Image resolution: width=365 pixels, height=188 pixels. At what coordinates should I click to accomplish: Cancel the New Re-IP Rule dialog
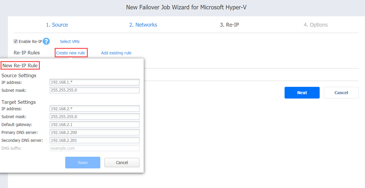[x=122, y=163]
